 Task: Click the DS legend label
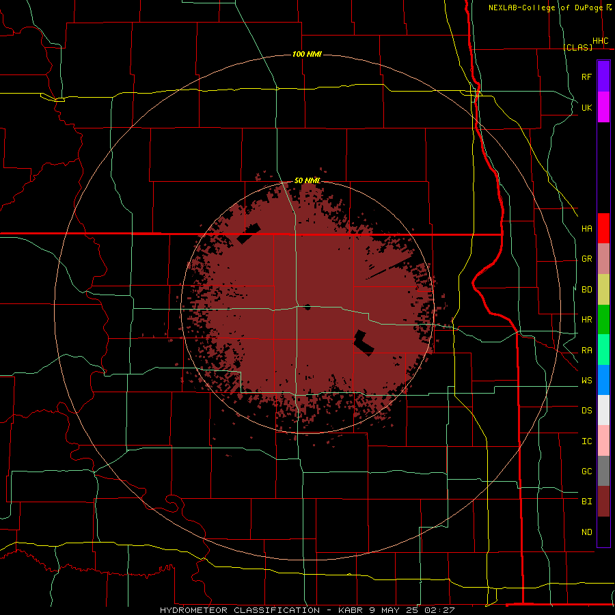586,411
